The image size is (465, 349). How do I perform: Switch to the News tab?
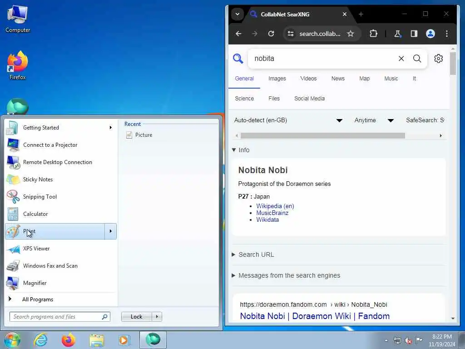pyautogui.click(x=338, y=79)
